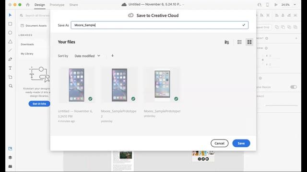This screenshot has width=307, height=172.
Task: Open the Plugins panel icon
Action: (10, 166)
